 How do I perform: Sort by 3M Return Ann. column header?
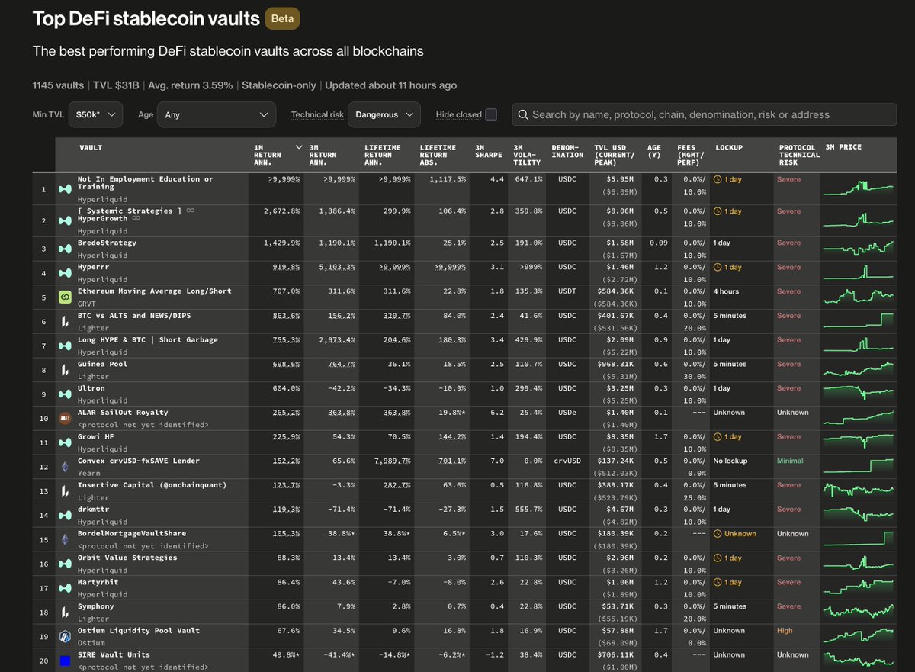click(x=323, y=155)
